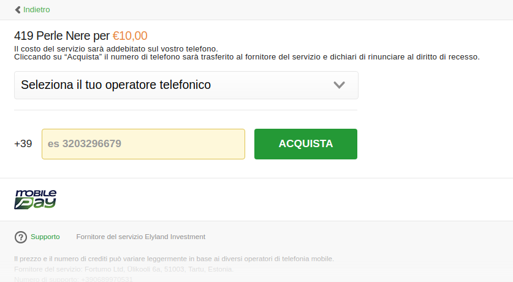Click the 'Il prezzo e il numero di crediti' disclaimer
Viewport: 513px width, 282px height.
click(173, 259)
